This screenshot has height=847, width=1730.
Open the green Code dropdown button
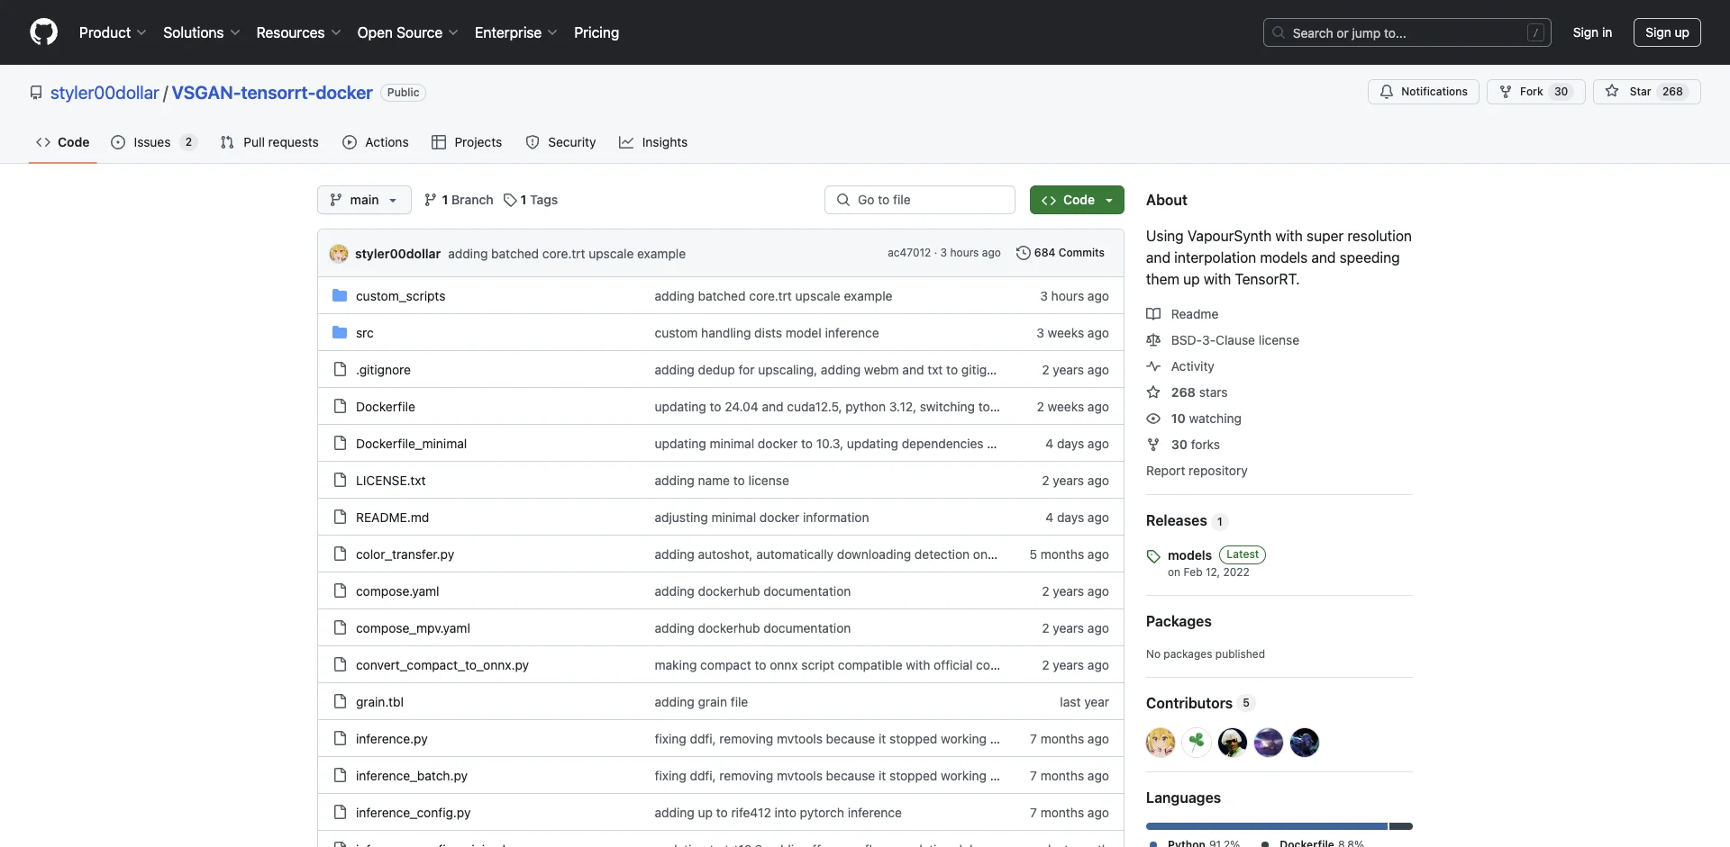click(1077, 200)
